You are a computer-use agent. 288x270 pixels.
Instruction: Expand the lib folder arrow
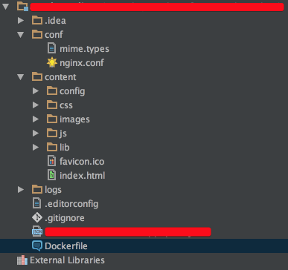tap(36, 148)
